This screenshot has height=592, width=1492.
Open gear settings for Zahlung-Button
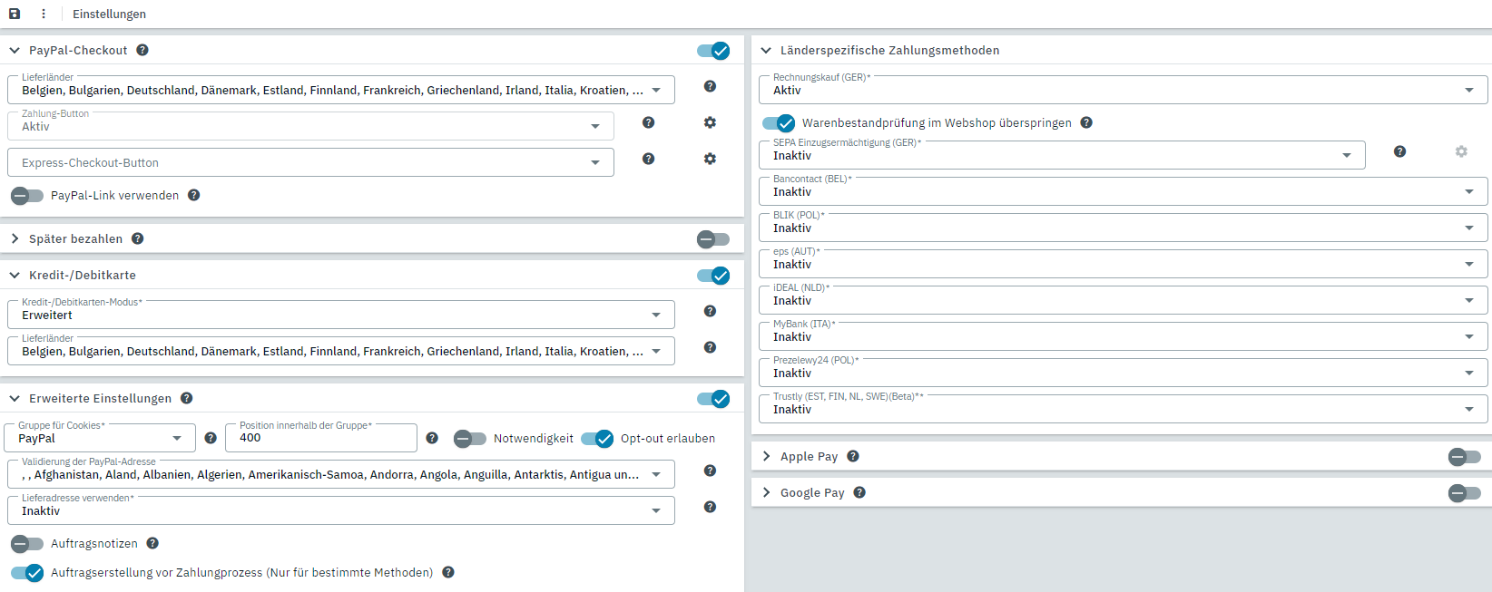tap(710, 122)
